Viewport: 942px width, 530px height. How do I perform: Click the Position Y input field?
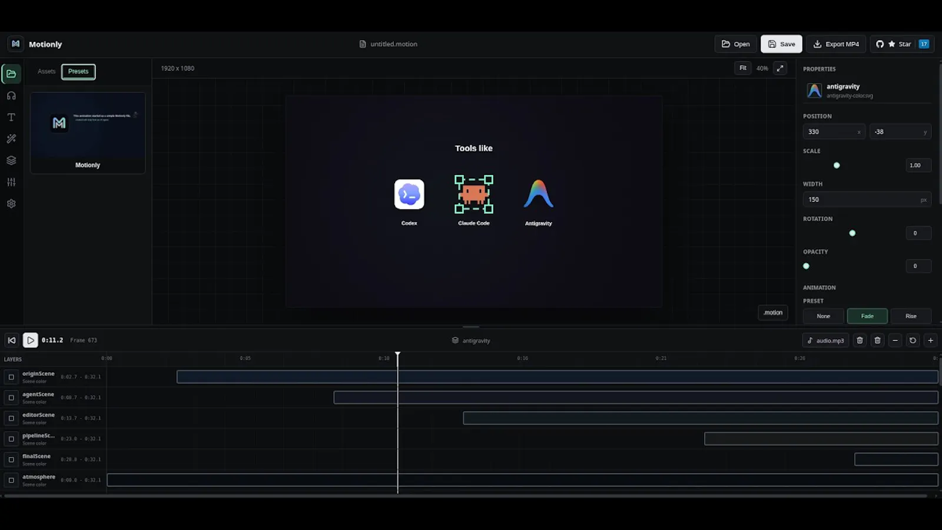(x=900, y=132)
